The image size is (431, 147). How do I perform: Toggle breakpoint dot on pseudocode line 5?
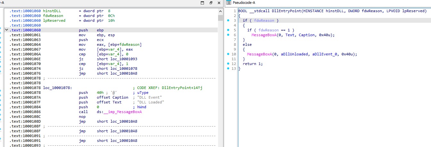point(228,30)
